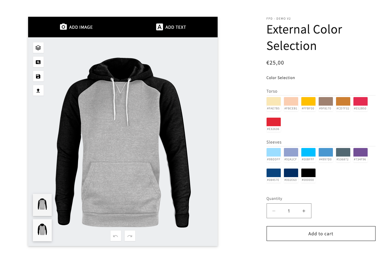Pick purple sleeve color #734F96
The image size is (379, 253).
tap(360, 153)
